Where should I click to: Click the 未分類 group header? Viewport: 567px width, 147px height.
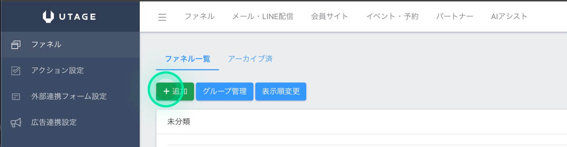click(x=361, y=122)
